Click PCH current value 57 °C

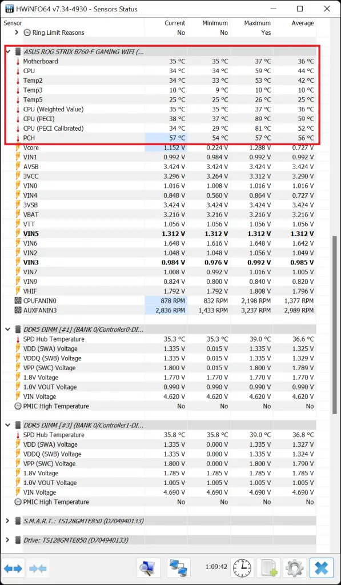pyautogui.click(x=177, y=138)
